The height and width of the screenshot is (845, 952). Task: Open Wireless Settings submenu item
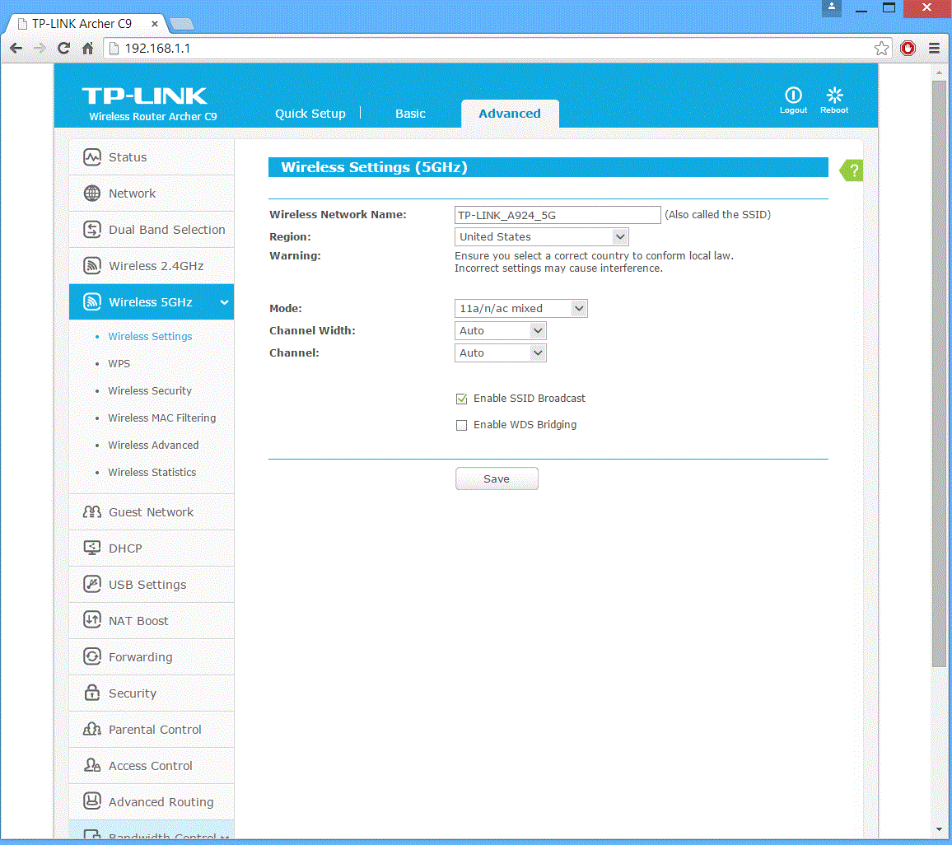(150, 336)
